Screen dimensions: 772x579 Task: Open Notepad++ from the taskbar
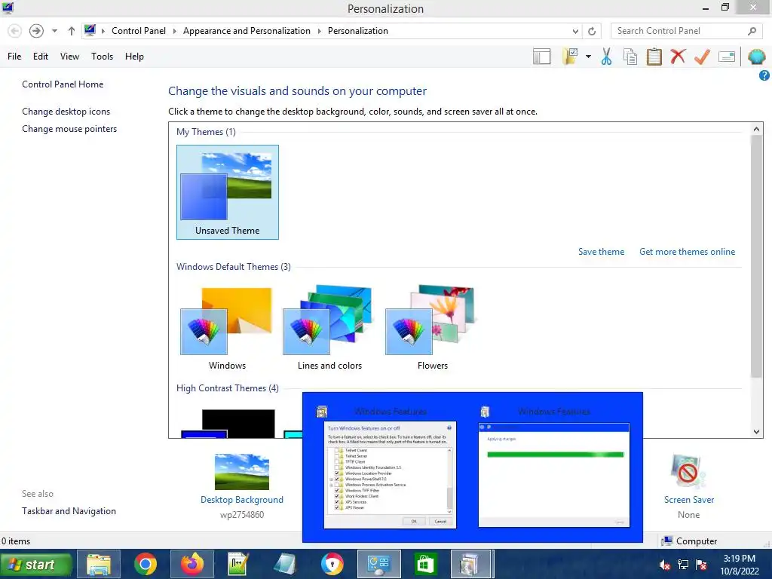pyautogui.click(x=238, y=564)
